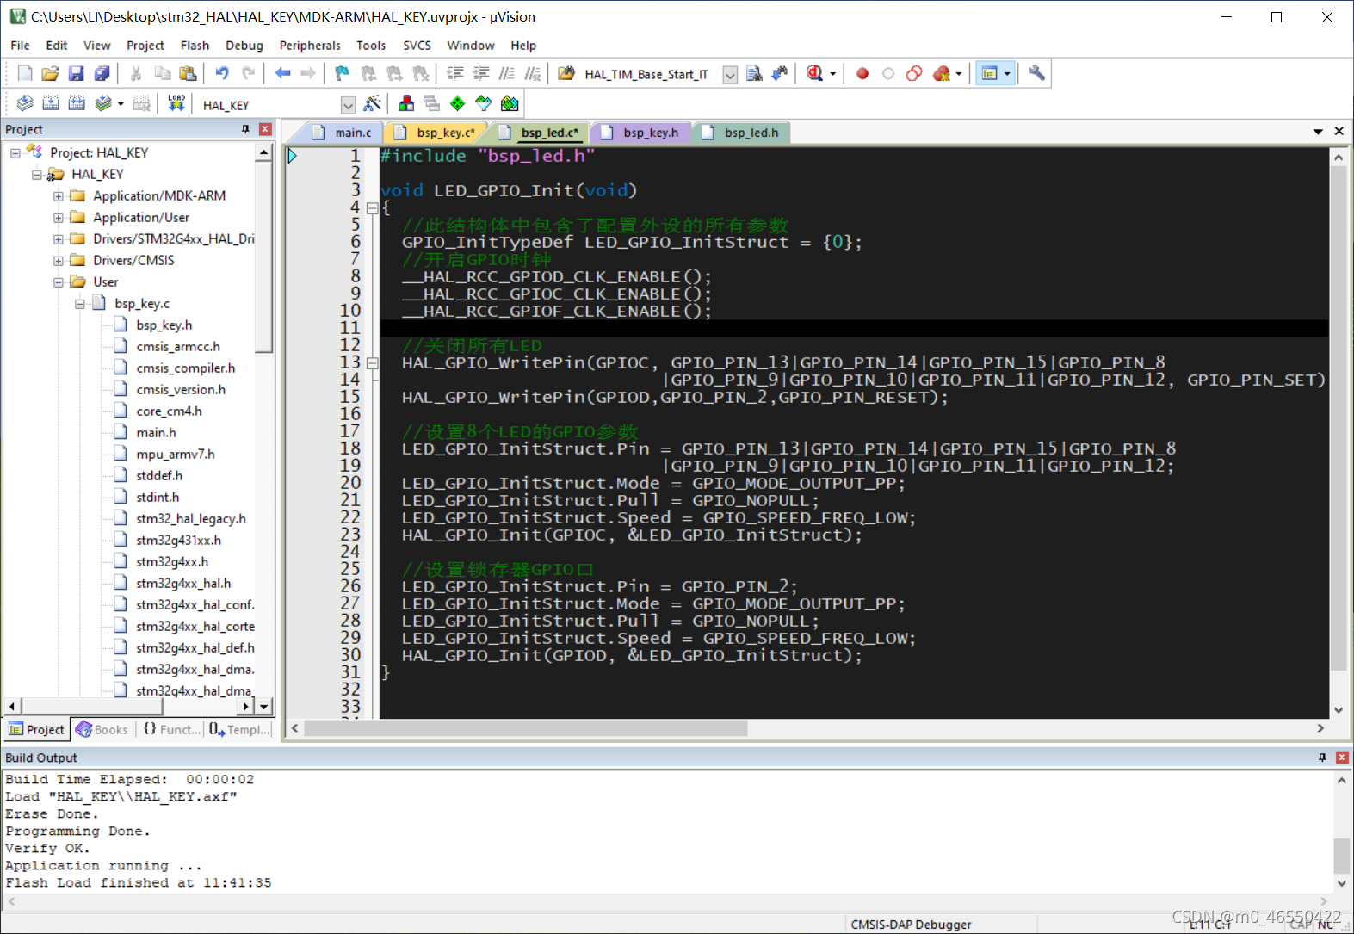Start/Stop Debug Session icon
This screenshot has width=1354, height=934.
pos(814,73)
